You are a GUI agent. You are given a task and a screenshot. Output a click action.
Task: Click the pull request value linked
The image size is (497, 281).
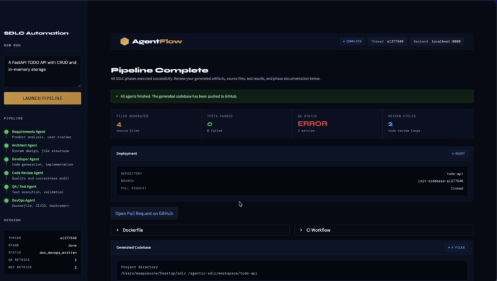point(457,188)
